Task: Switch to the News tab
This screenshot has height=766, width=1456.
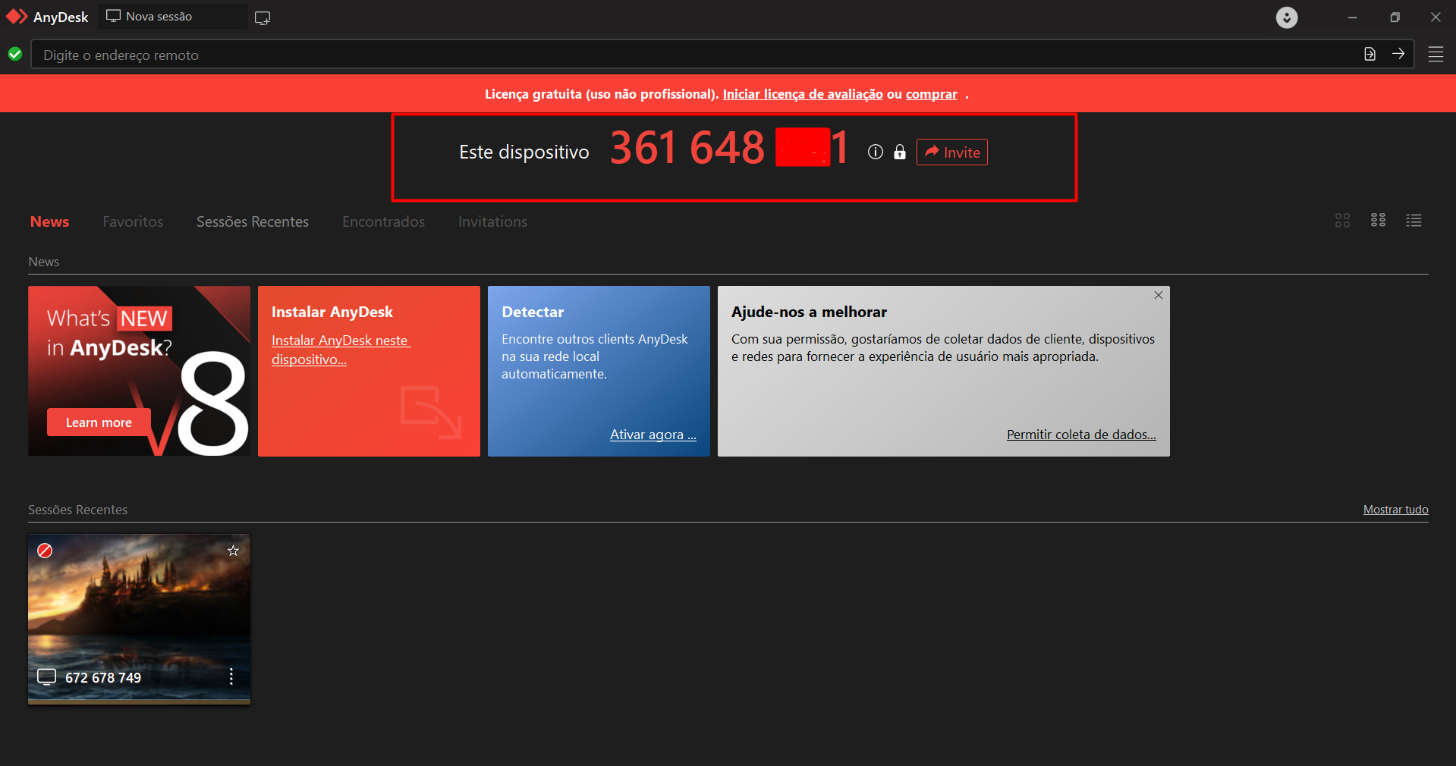Action: pyautogui.click(x=49, y=221)
